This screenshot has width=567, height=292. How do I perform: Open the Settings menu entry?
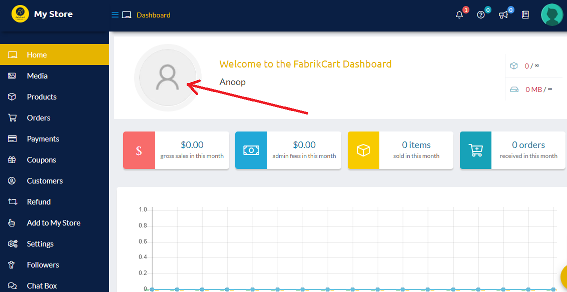pos(55,244)
